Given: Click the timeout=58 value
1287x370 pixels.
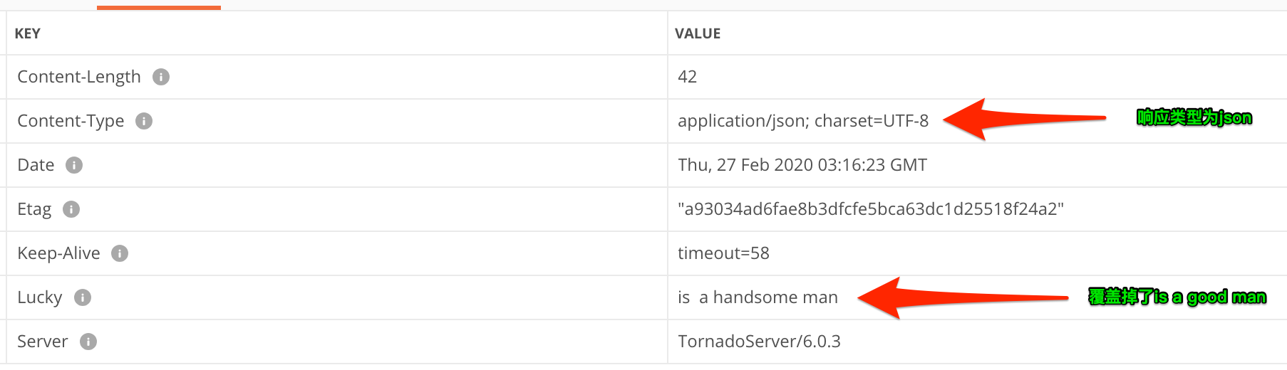Looking at the screenshot, I should point(723,253).
